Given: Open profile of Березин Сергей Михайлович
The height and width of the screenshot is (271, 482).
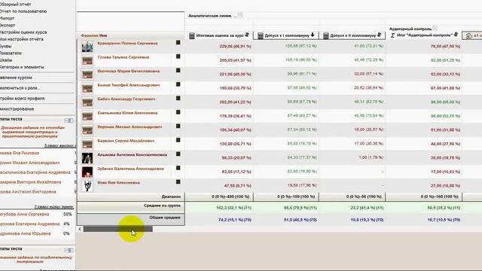Looking at the screenshot, I should point(126,141).
